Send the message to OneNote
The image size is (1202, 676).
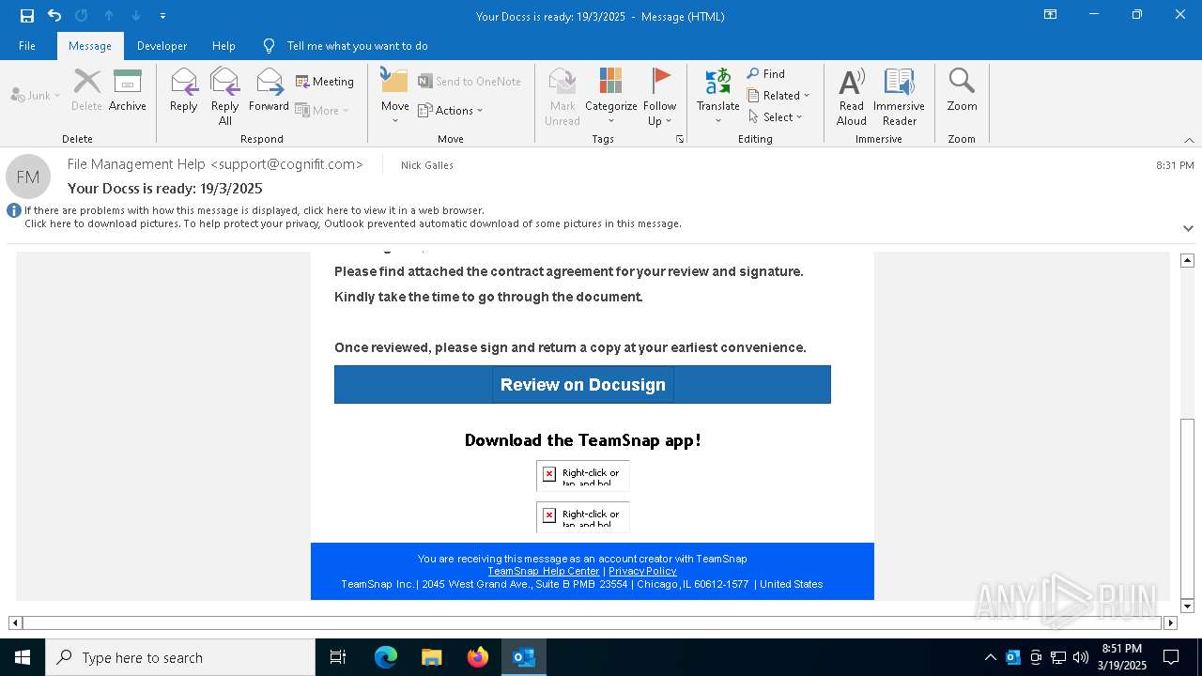(x=470, y=82)
